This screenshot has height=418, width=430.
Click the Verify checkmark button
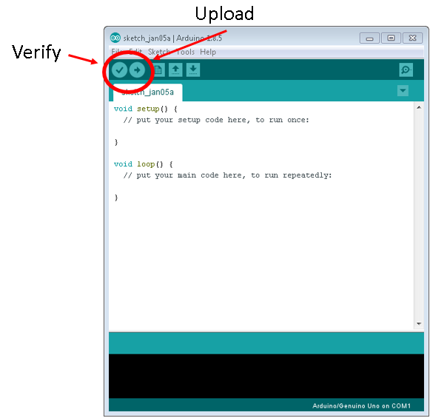coord(119,70)
